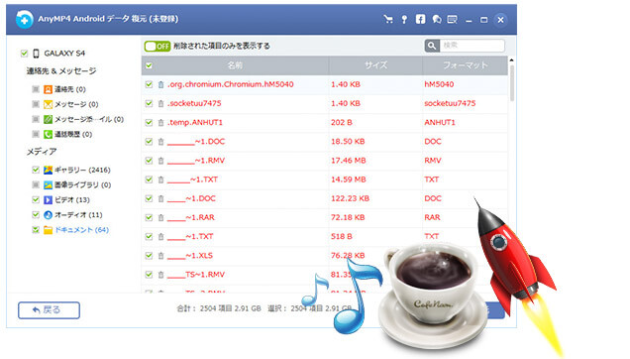Click trash icon beside .org.chromium.Chromium.hM5040
The image size is (630, 359).
(x=160, y=84)
